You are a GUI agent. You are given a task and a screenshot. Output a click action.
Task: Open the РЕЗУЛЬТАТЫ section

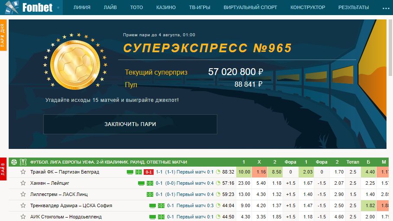[x=354, y=7]
